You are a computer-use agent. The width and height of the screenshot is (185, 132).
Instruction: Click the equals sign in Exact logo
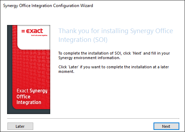pos(23,31)
